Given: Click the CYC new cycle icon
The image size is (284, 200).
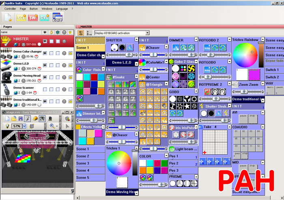Looking at the screenshot, I should (x=45, y=18).
